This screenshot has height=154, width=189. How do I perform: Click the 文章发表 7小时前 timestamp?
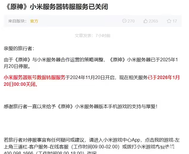coord(92,36)
